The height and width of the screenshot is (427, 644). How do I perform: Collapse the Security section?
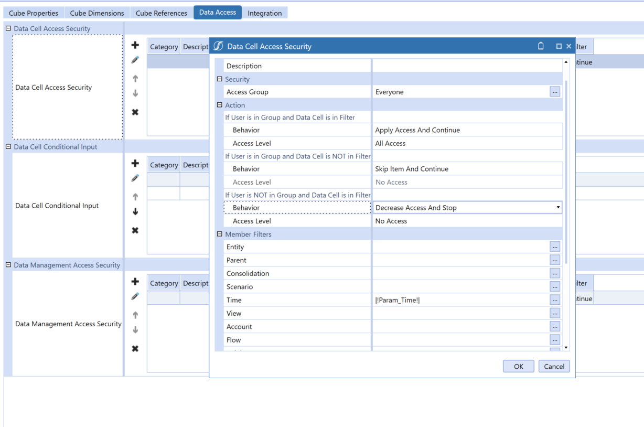tap(220, 79)
